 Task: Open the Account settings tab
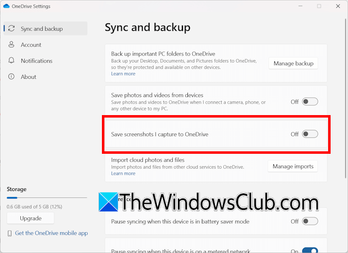point(31,45)
